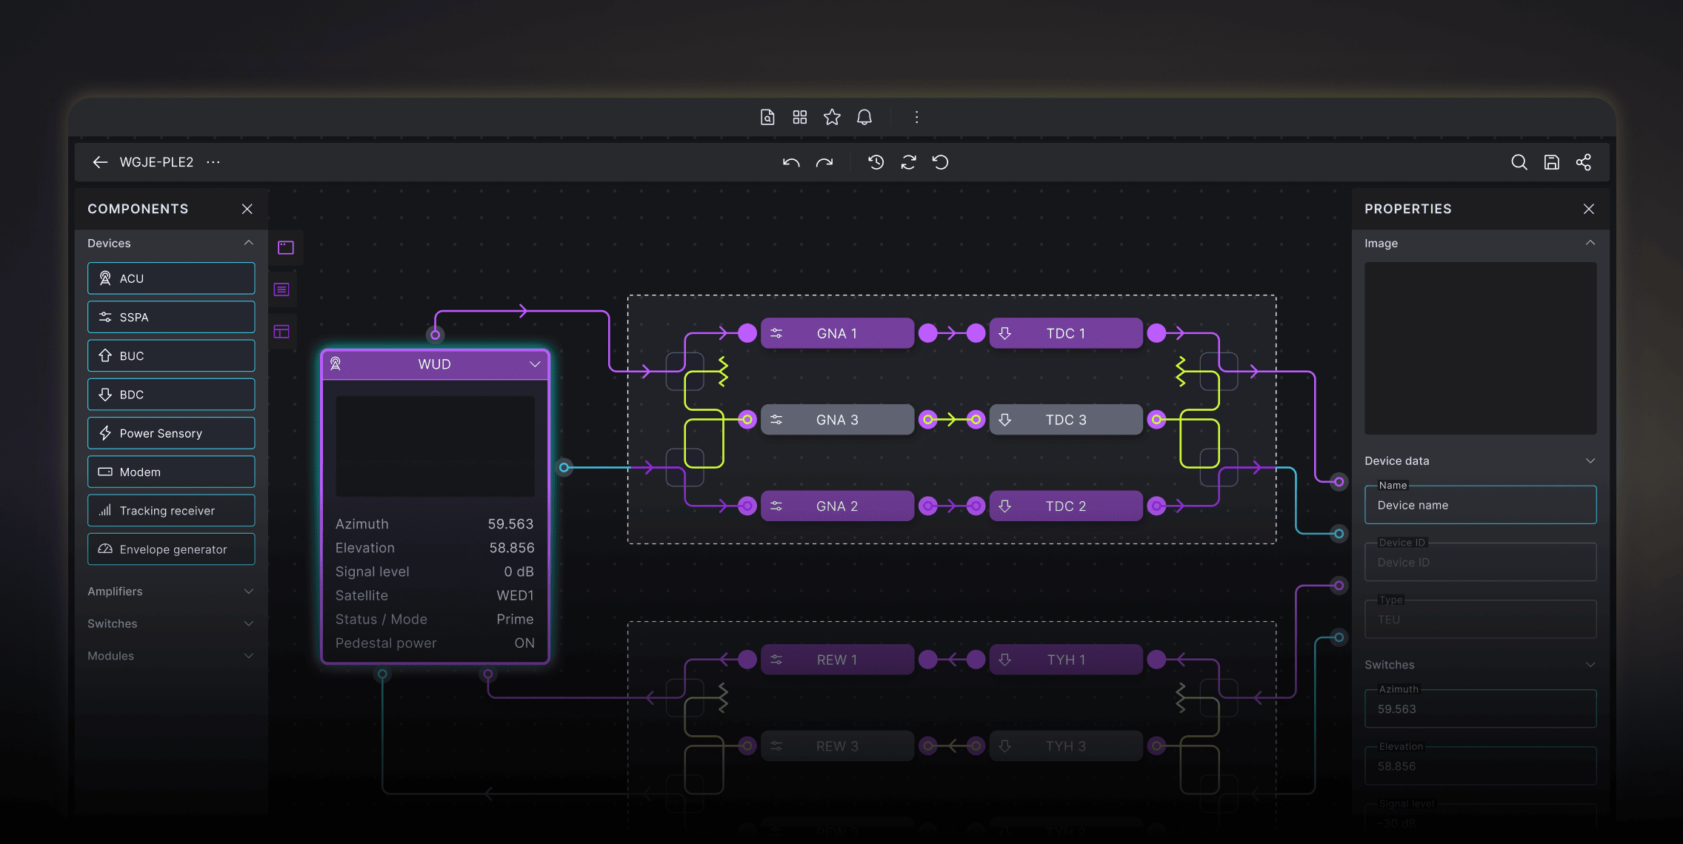Click the undo arrow
The height and width of the screenshot is (844, 1683).
(x=791, y=162)
